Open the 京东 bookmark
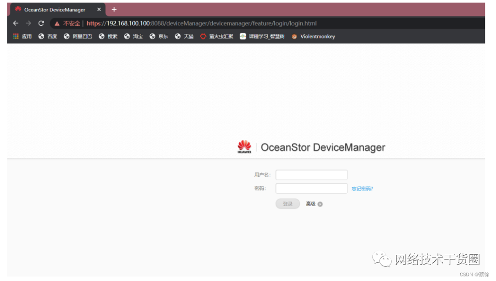The height and width of the screenshot is (281, 496). [x=159, y=36]
